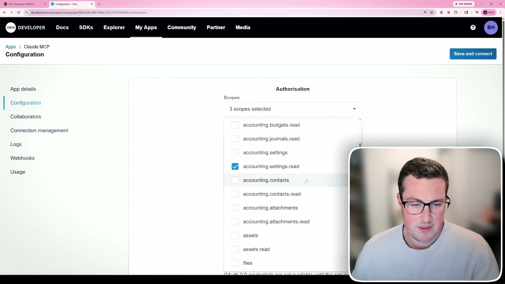This screenshot has width=505, height=284.
Task: Open site information icon in address bar
Action: point(27,12)
